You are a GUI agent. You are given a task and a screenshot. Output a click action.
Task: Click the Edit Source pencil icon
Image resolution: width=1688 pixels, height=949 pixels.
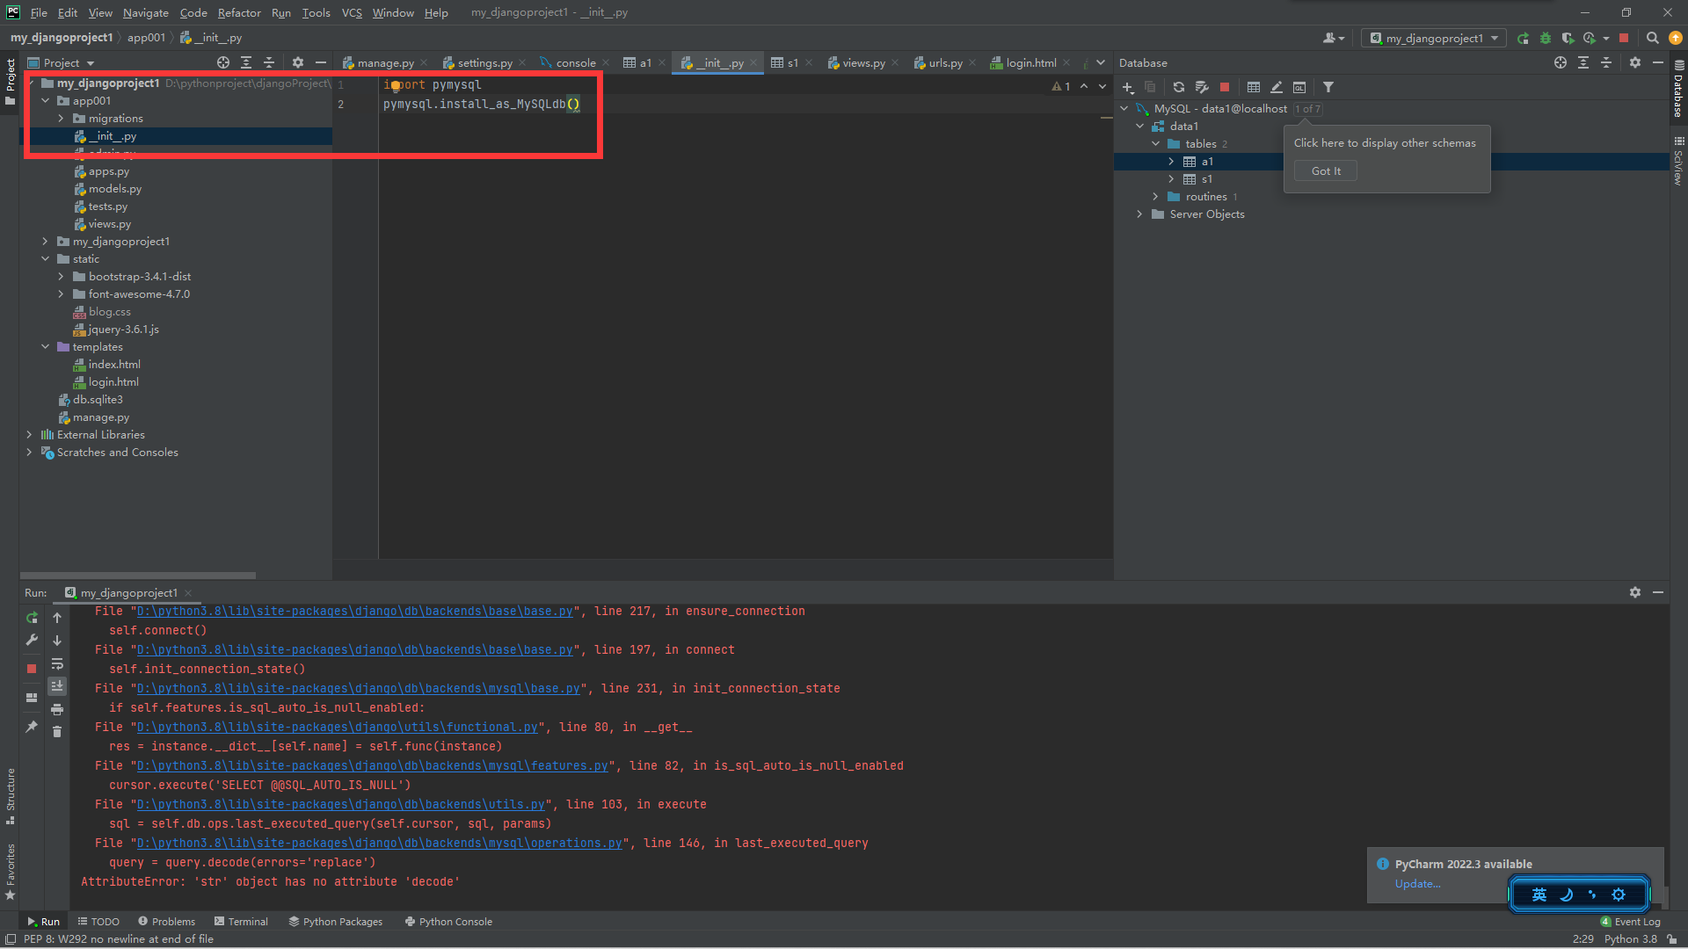pos(1277,87)
